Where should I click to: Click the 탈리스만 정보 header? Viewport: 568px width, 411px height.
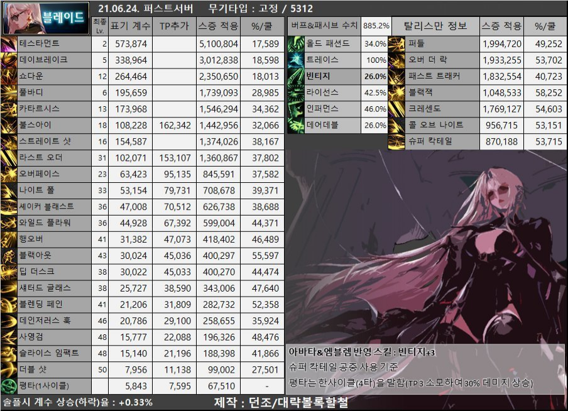click(x=435, y=26)
